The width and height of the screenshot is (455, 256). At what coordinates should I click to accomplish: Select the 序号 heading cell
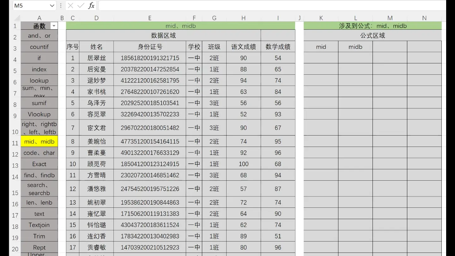(x=73, y=47)
